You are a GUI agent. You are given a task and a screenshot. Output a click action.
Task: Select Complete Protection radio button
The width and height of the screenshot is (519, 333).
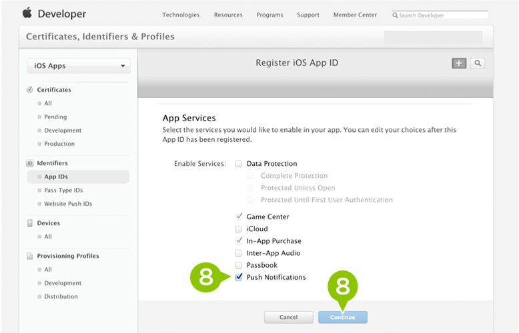click(x=250, y=176)
